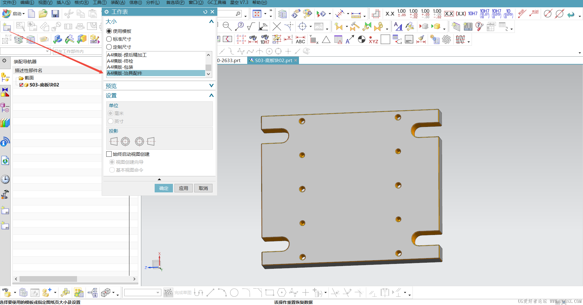
Task: Toggle the checkbox beside S03-底板块02
Action: pos(21,85)
